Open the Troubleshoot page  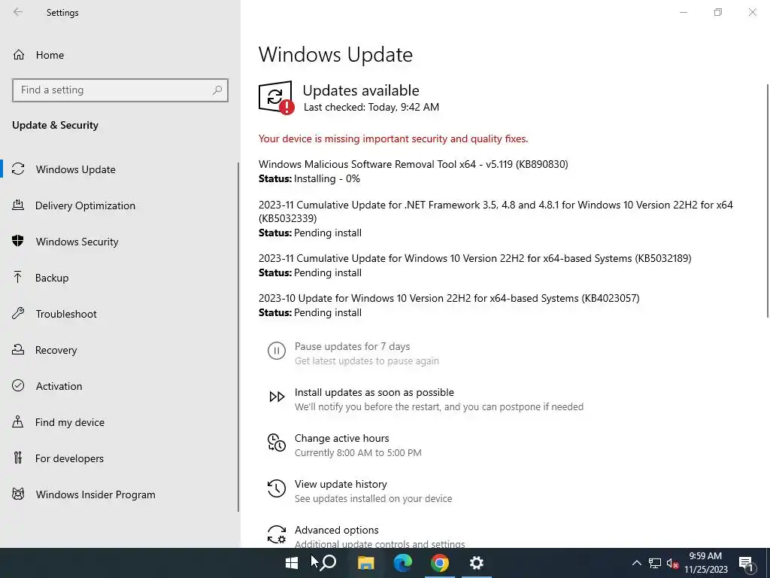[66, 314]
